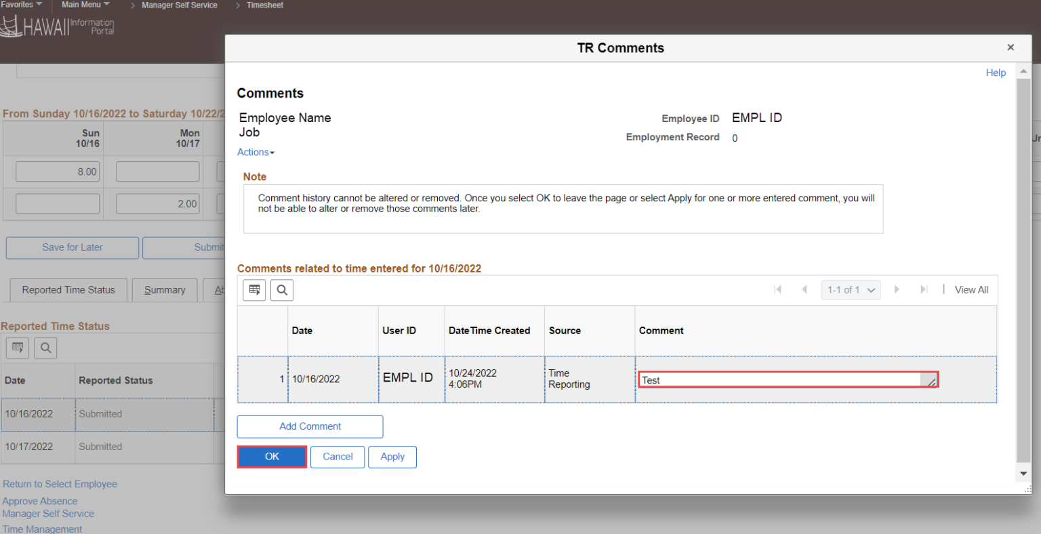Jump to first record using pagination icon
Viewport: 1041px width, 534px height.
click(x=778, y=289)
